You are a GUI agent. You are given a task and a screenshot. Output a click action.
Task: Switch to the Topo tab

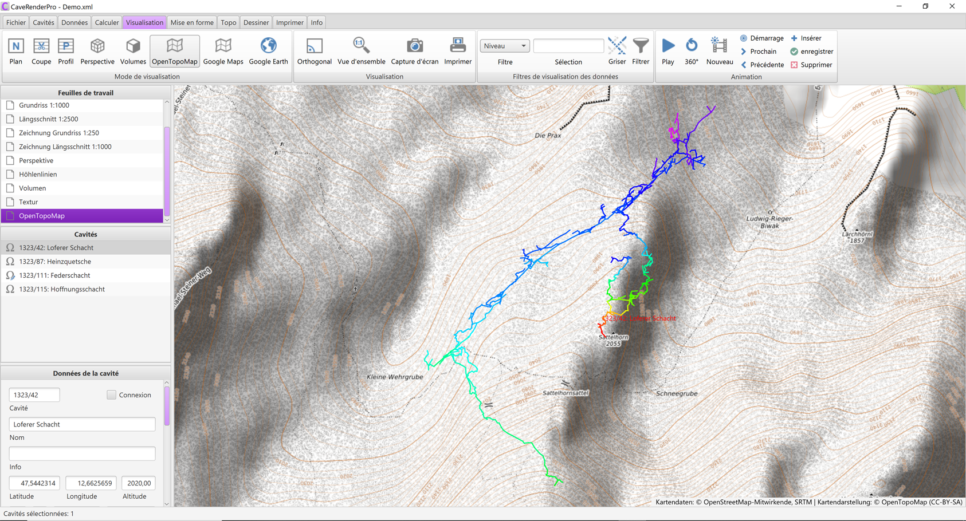tap(228, 22)
